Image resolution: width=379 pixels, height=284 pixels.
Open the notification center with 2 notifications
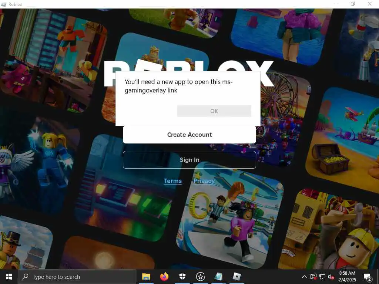(x=367, y=277)
